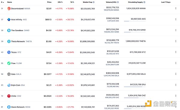Screen dimensions: 180x110
Task: Click Axie Infinity circulating supply progress bar
Action: (x=135, y=21)
